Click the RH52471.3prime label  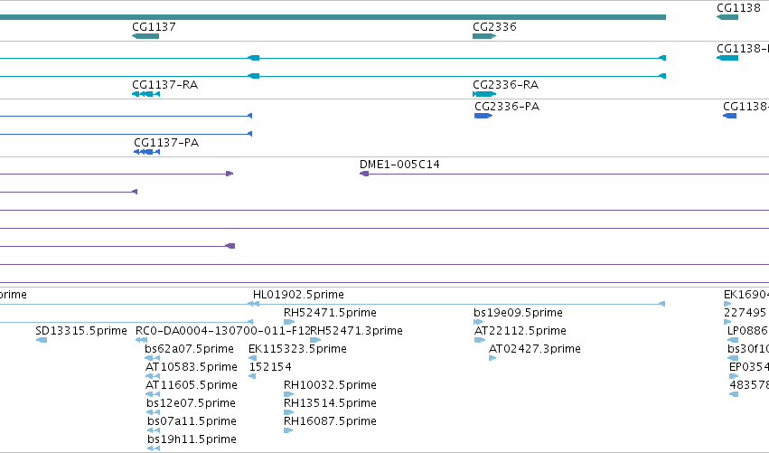[357, 331]
